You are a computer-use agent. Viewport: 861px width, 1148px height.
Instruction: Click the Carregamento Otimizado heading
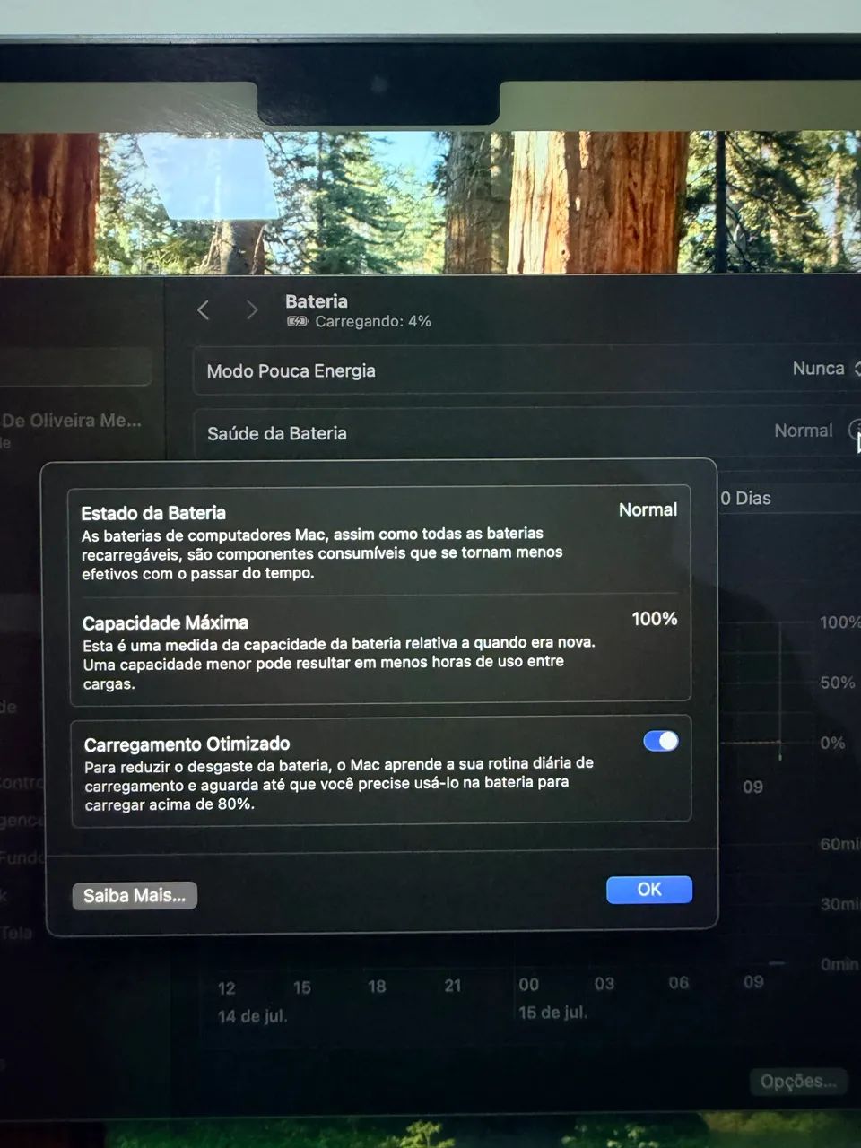click(187, 744)
